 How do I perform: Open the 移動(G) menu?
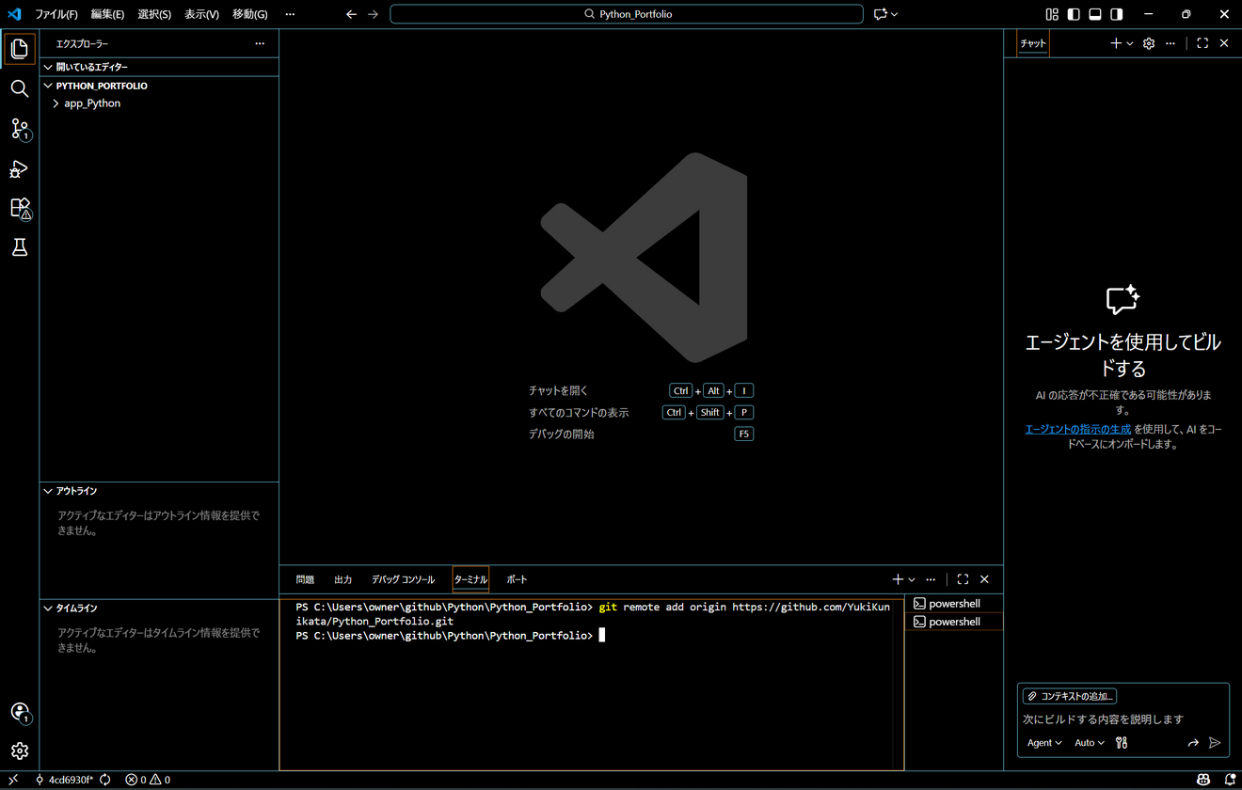tap(250, 14)
